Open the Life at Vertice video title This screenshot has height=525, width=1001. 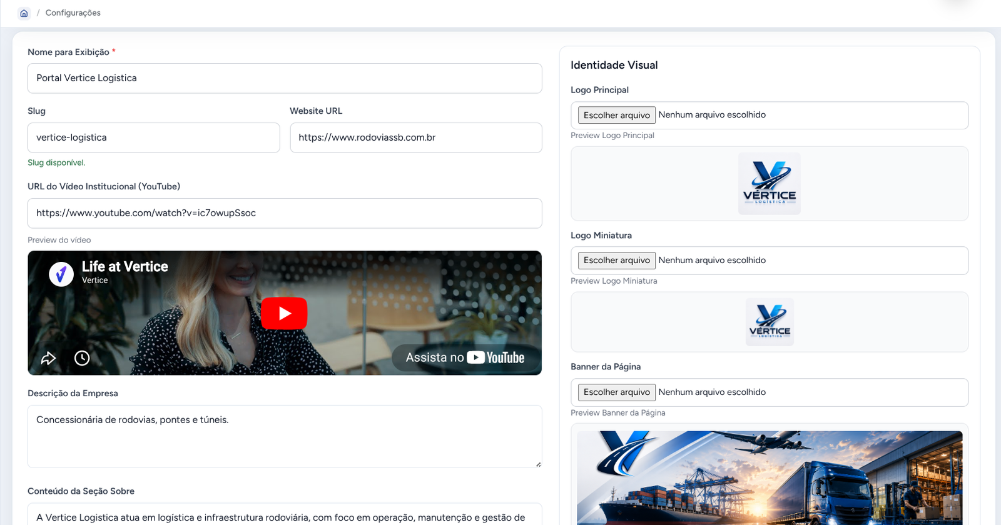point(125,267)
